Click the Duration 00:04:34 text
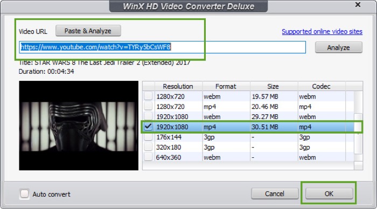Image resolution: width=377 pixels, height=209 pixels. (x=46, y=72)
